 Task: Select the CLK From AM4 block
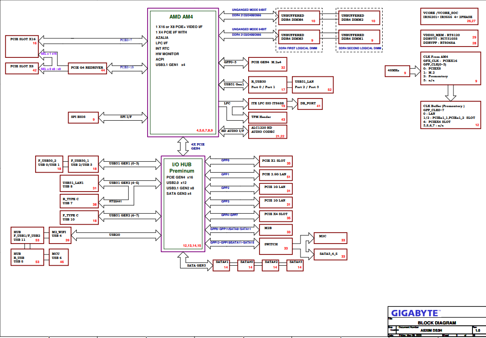[x=450, y=68]
